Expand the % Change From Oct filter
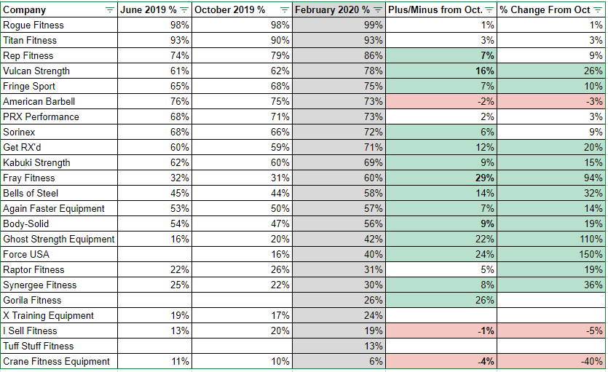Screen dimensions: 608x372 pyautogui.click(x=598, y=9)
